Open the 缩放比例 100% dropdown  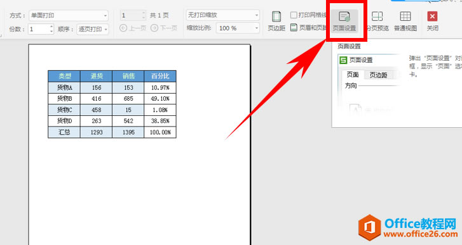coord(238,28)
